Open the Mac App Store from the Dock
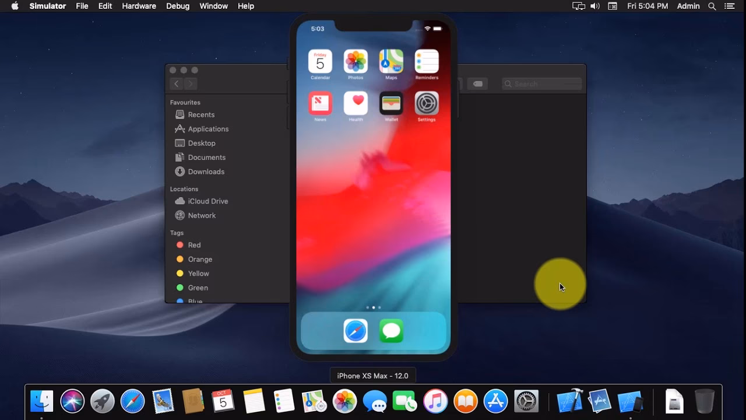The height and width of the screenshot is (420, 746). [495, 401]
